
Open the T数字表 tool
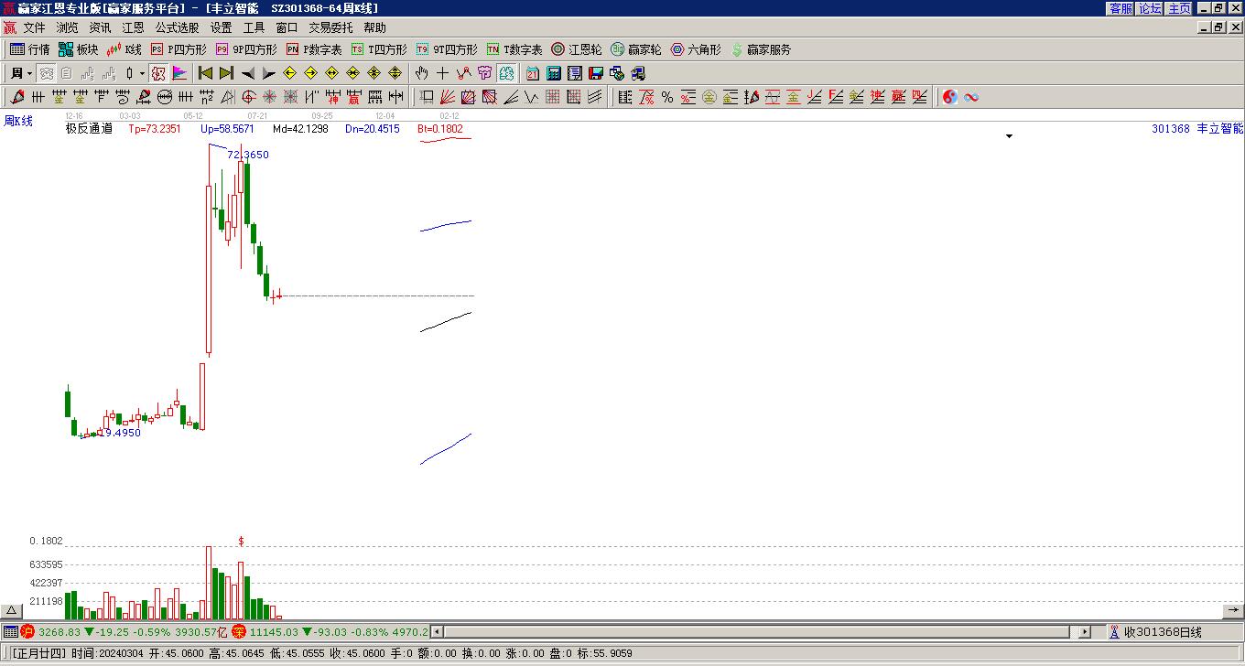coord(514,49)
